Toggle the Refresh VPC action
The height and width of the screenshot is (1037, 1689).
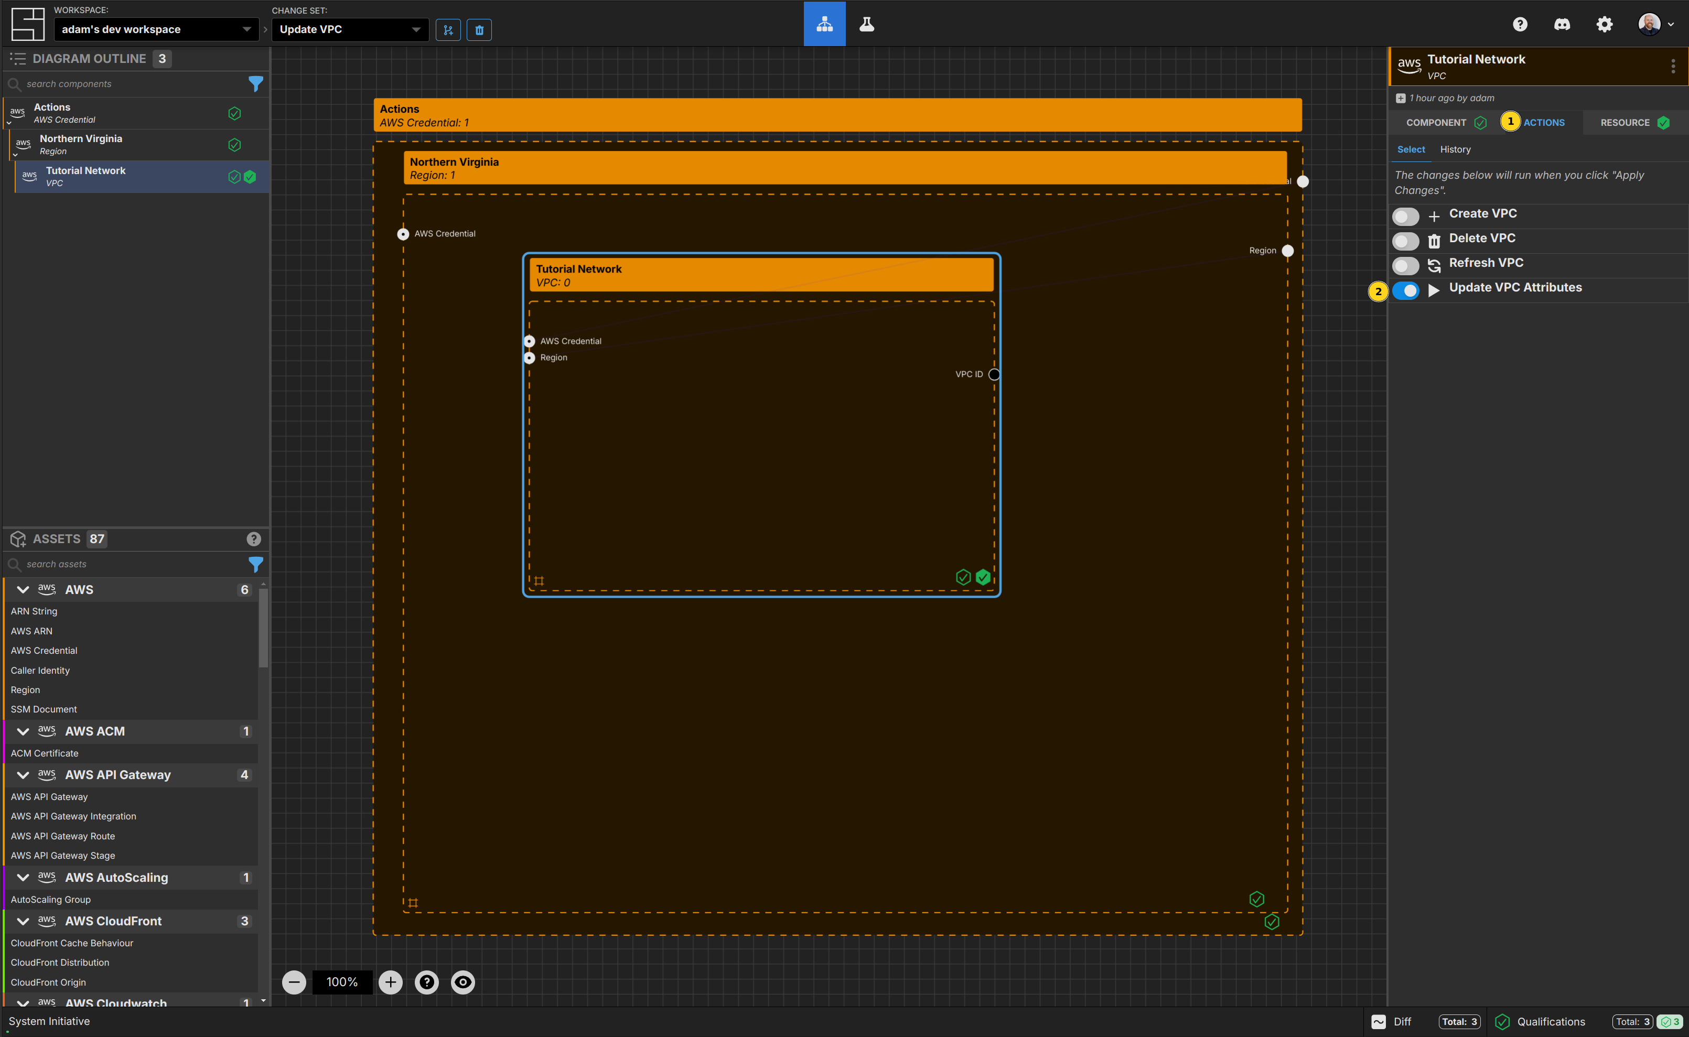pos(1406,266)
